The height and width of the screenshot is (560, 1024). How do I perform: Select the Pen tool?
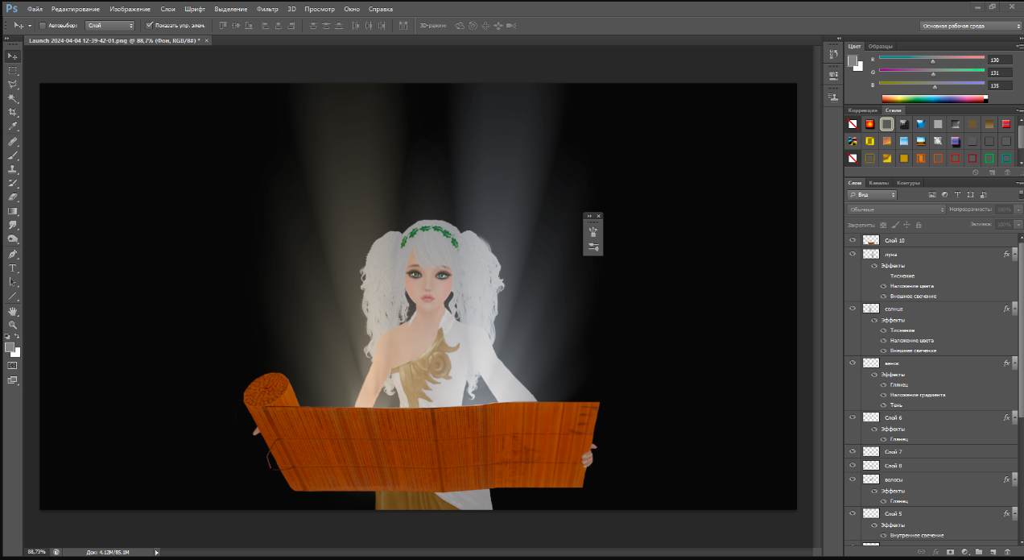click(13, 254)
